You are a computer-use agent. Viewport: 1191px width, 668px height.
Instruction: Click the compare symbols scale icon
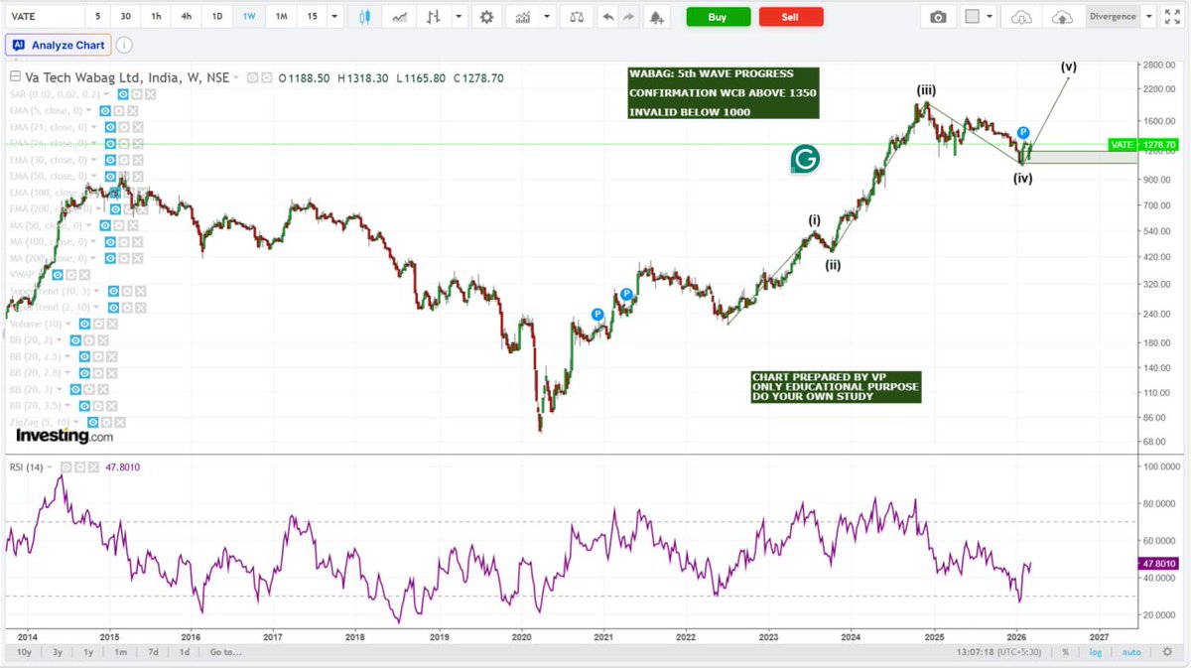pyautogui.click(x=575, y=17)
